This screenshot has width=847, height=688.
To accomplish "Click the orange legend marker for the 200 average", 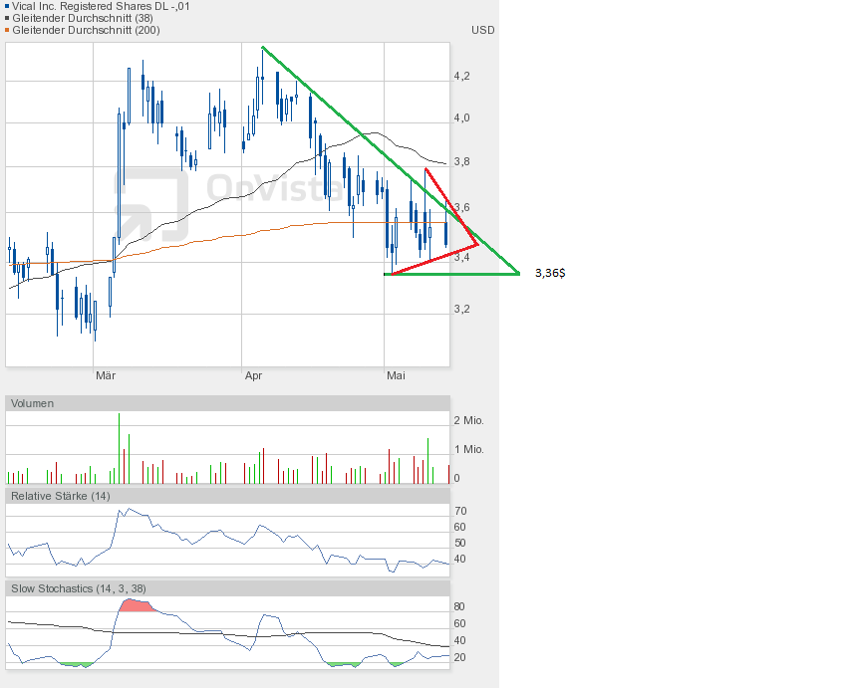I will click(7, 30).
